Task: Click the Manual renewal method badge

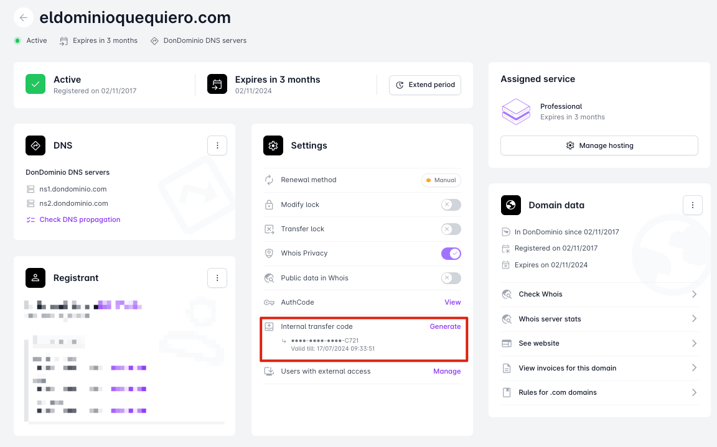Action: click(441, 180)
